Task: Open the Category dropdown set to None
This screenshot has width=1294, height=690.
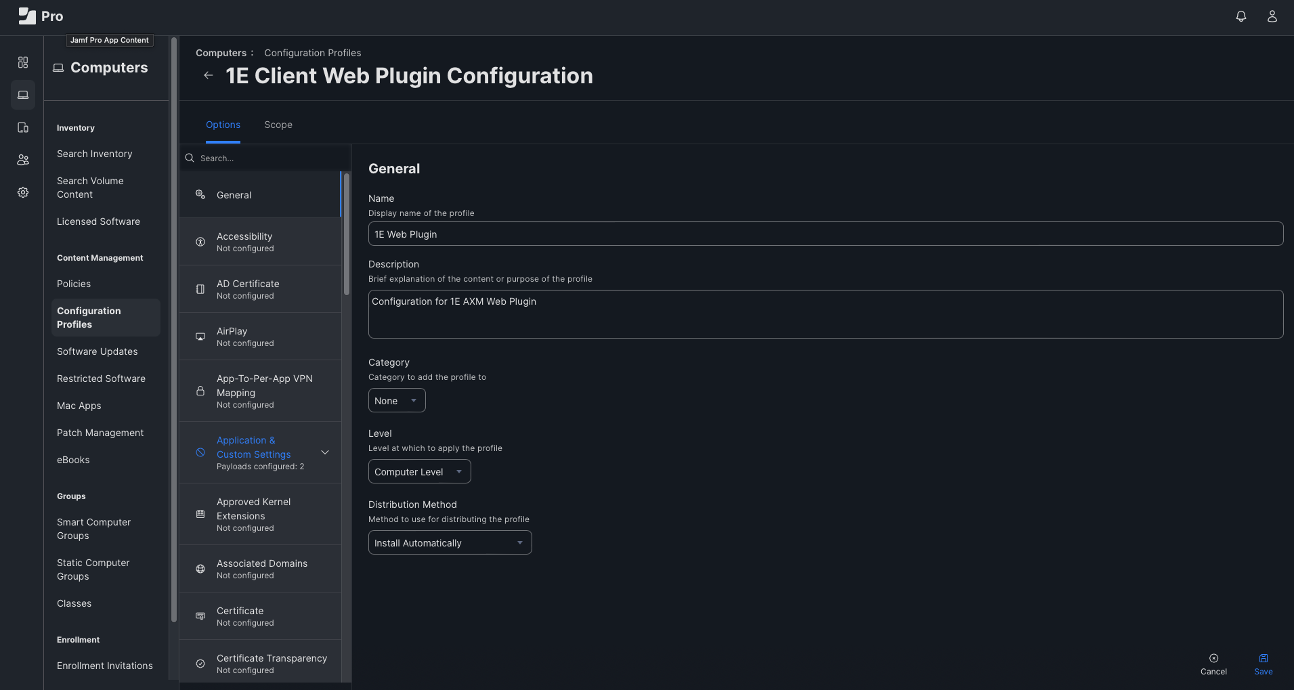Action: pos(396,400)
